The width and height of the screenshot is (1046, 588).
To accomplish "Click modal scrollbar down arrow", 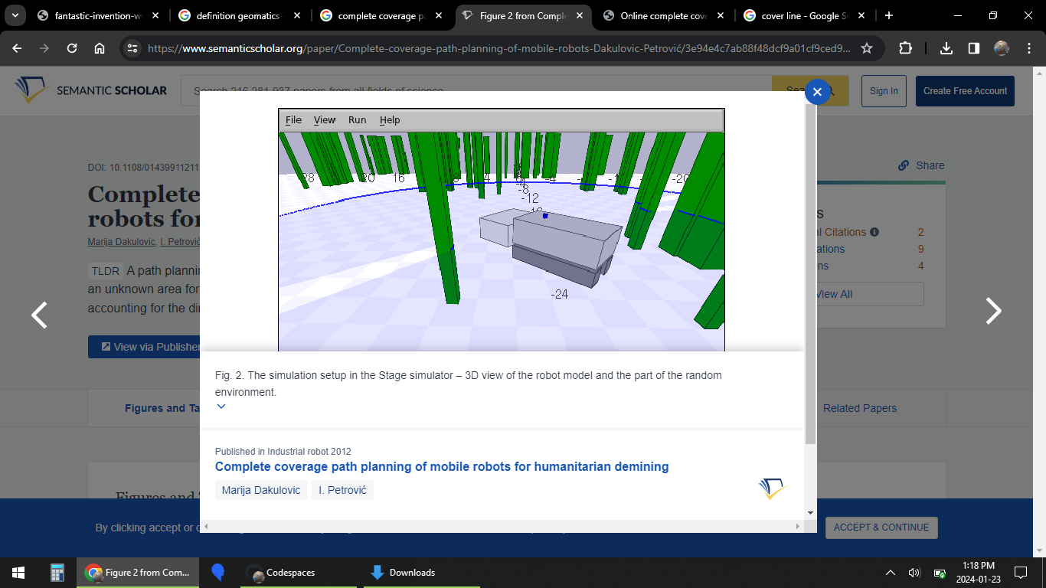I will pos(810,513).
